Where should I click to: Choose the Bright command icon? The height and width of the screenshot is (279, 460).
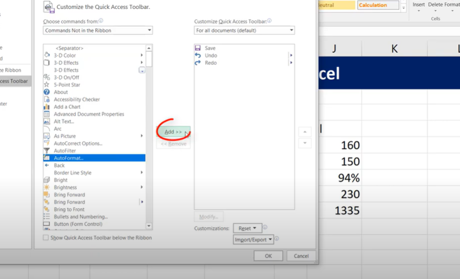click(x=47, y=180)
